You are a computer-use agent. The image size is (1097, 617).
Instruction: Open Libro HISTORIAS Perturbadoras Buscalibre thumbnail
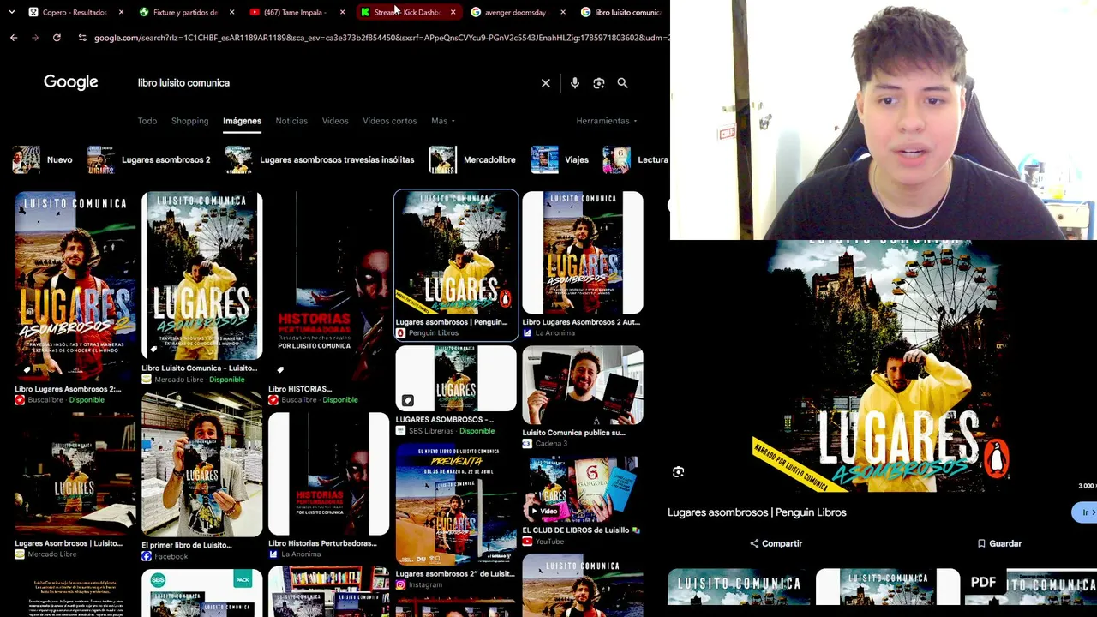coord(329,286)
